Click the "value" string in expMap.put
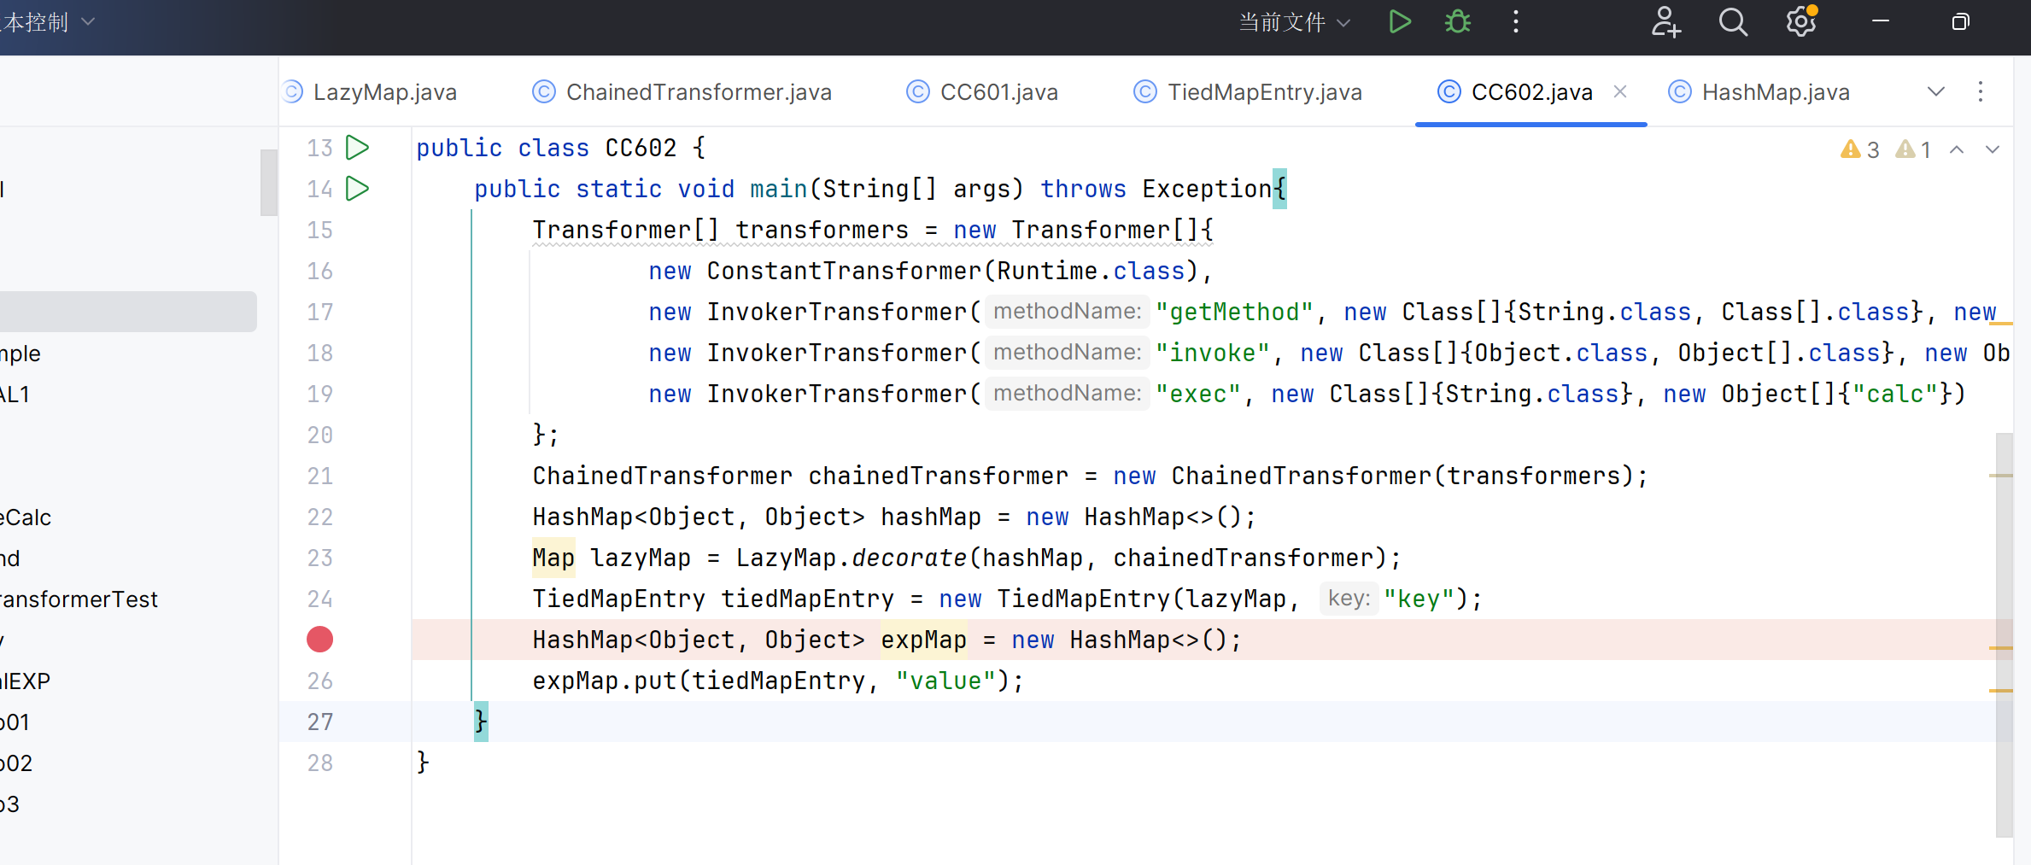Screen dimensions: 2031x865 [x=945, y=681]
